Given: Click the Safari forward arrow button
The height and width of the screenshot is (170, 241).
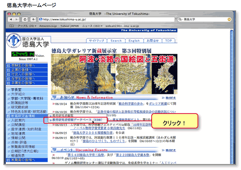Looking at the screenshot, I should pos(17,20).
